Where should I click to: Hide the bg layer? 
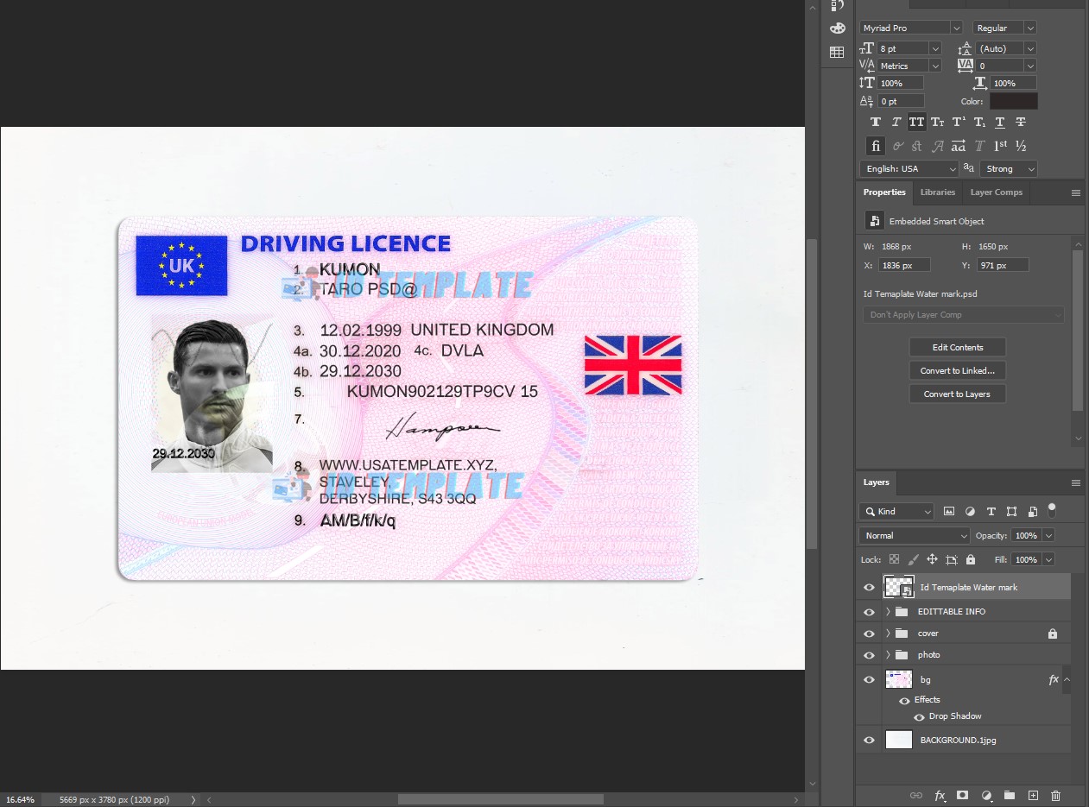pyautogui.click(x=869, y=679)
